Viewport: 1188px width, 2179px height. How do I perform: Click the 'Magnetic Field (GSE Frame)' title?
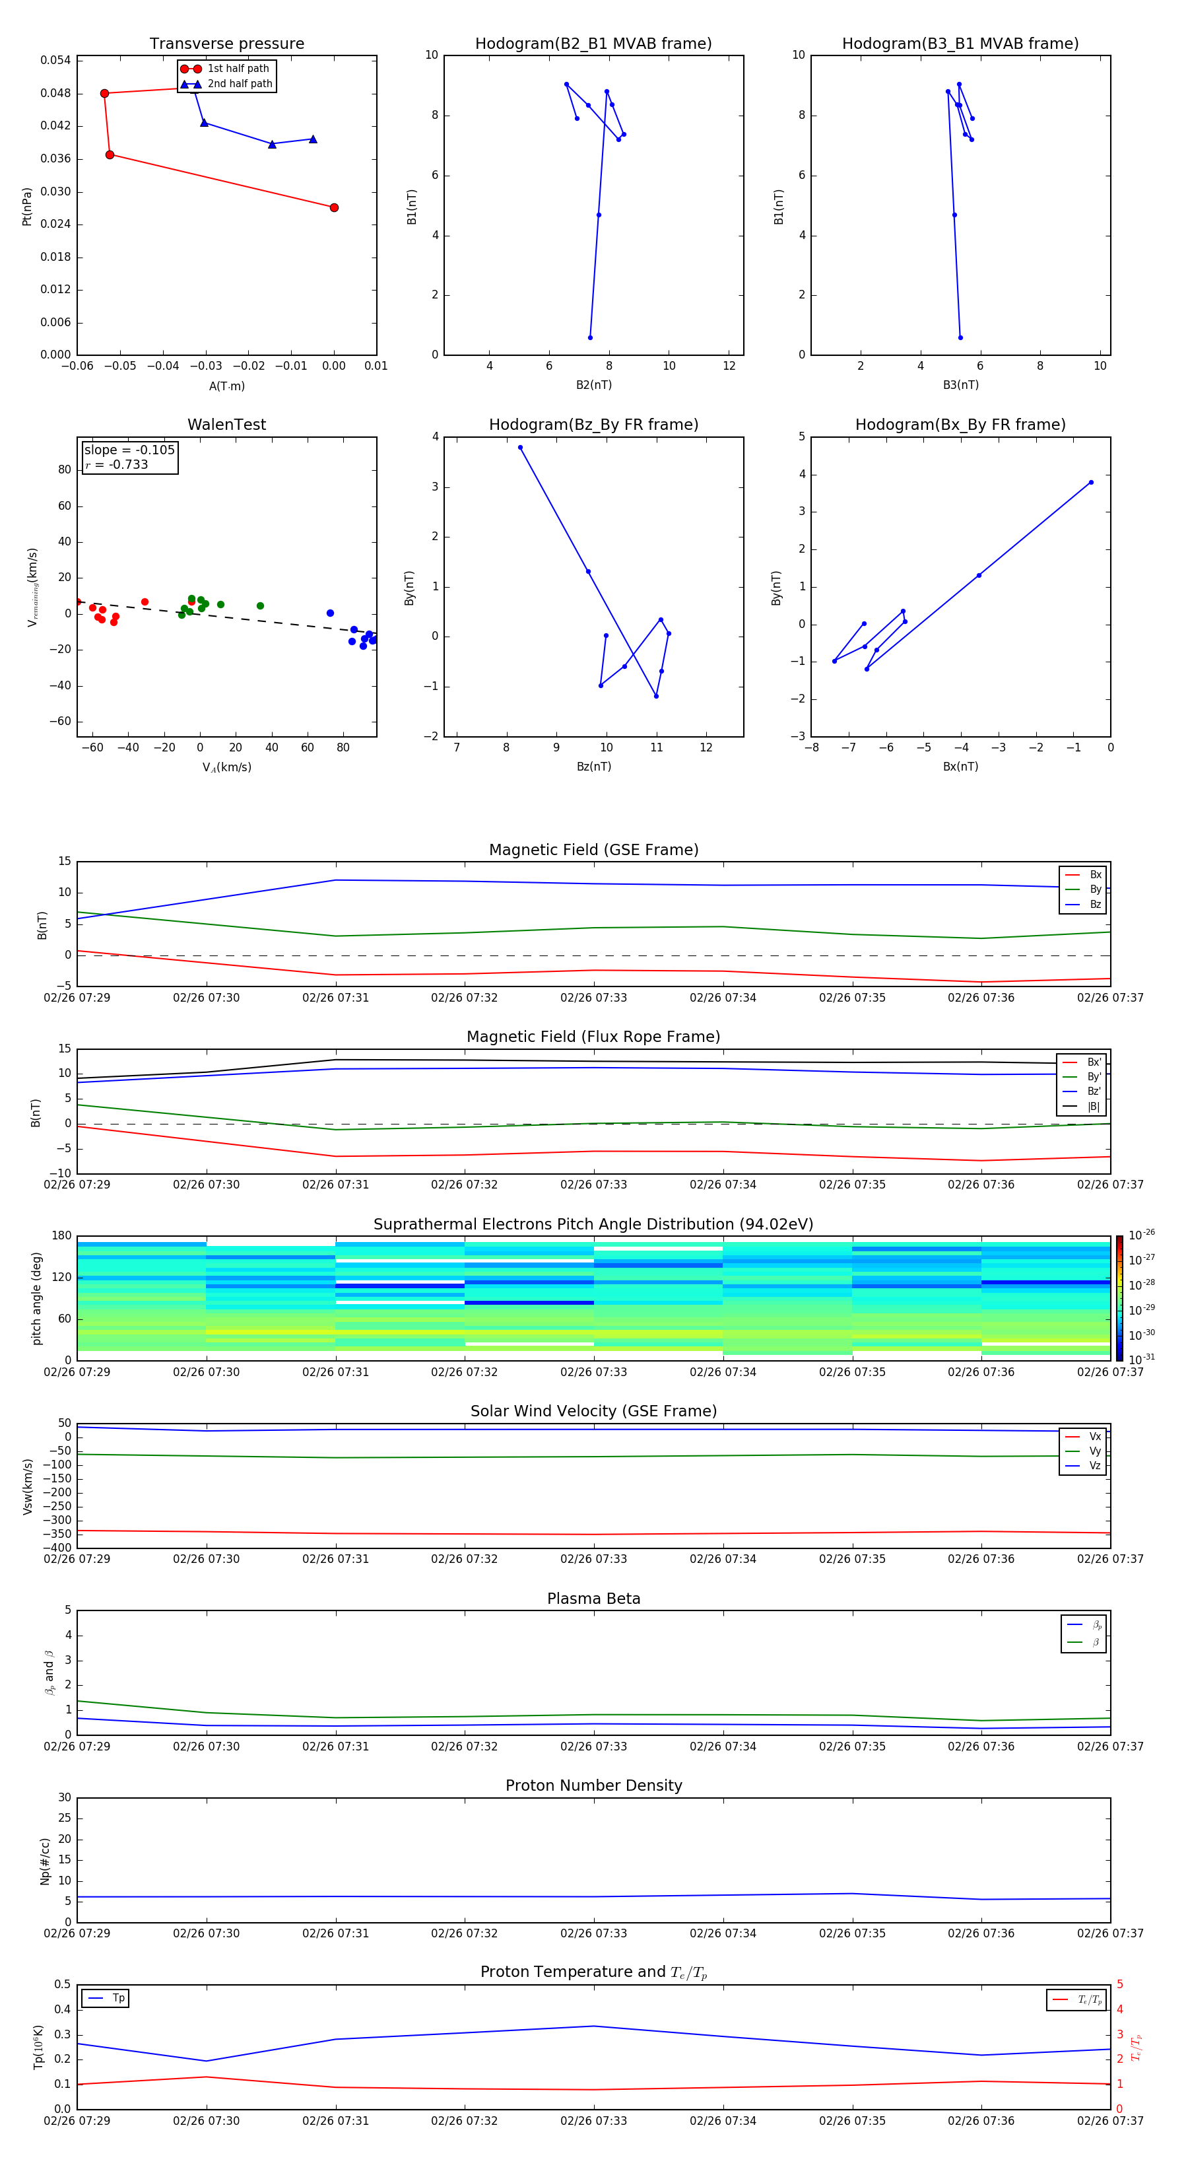coord(593,850)
